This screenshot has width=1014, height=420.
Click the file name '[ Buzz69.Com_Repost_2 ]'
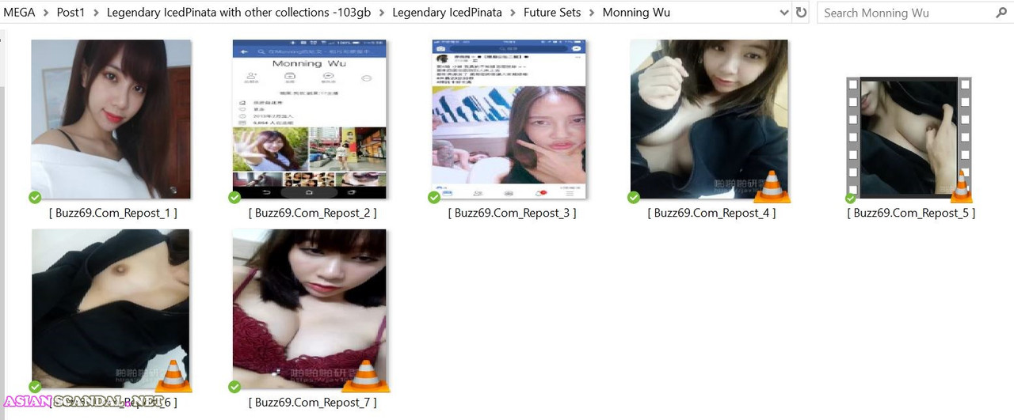pos(312,213)
